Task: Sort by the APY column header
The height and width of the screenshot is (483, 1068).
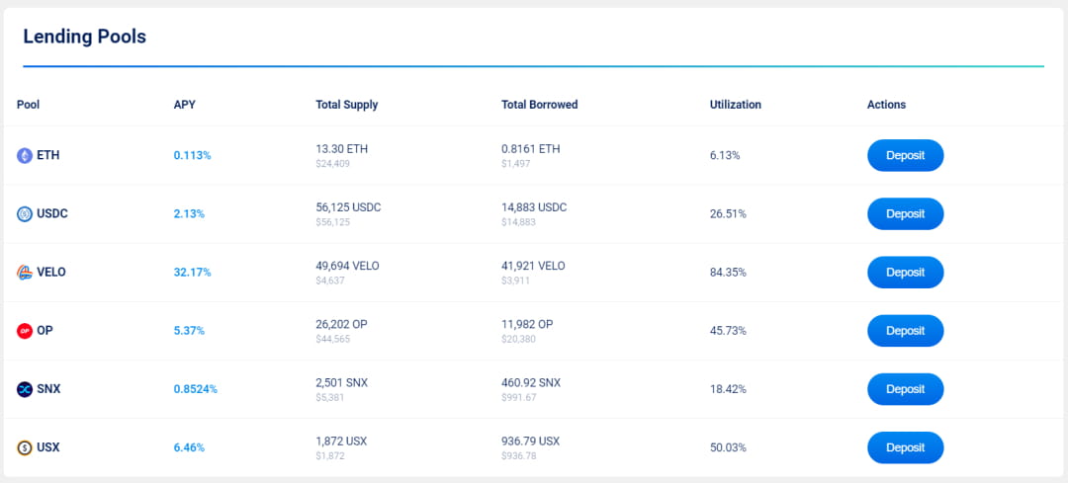Action: (184, 105)
